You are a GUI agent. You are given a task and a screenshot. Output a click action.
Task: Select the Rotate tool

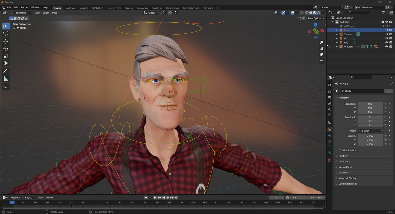(x=6, y=48)
